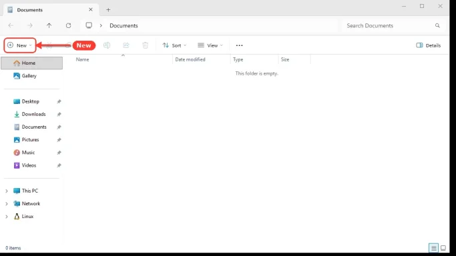Unpin Desktop using its pin icon
This screenshot has width=456, height=256.
[59, 101]
